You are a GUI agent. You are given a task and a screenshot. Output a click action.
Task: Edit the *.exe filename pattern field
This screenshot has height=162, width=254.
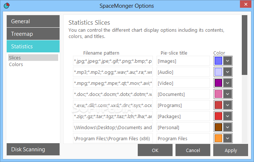tap(113, 105)
